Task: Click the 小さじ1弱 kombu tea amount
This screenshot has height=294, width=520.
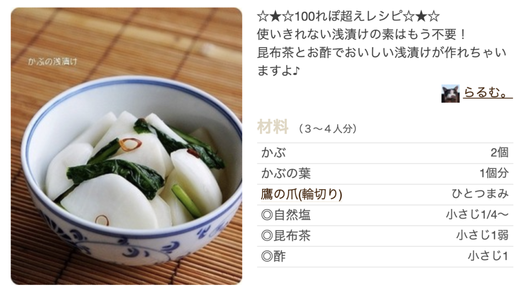Action: (x=482, y=235)
